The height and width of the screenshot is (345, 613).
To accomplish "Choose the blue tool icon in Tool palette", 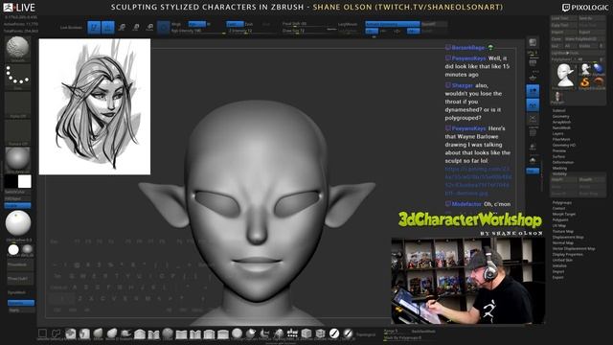I will click(x=598, y=69).
